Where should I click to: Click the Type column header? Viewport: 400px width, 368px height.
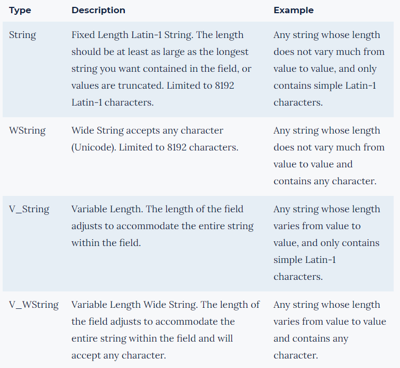20,11
